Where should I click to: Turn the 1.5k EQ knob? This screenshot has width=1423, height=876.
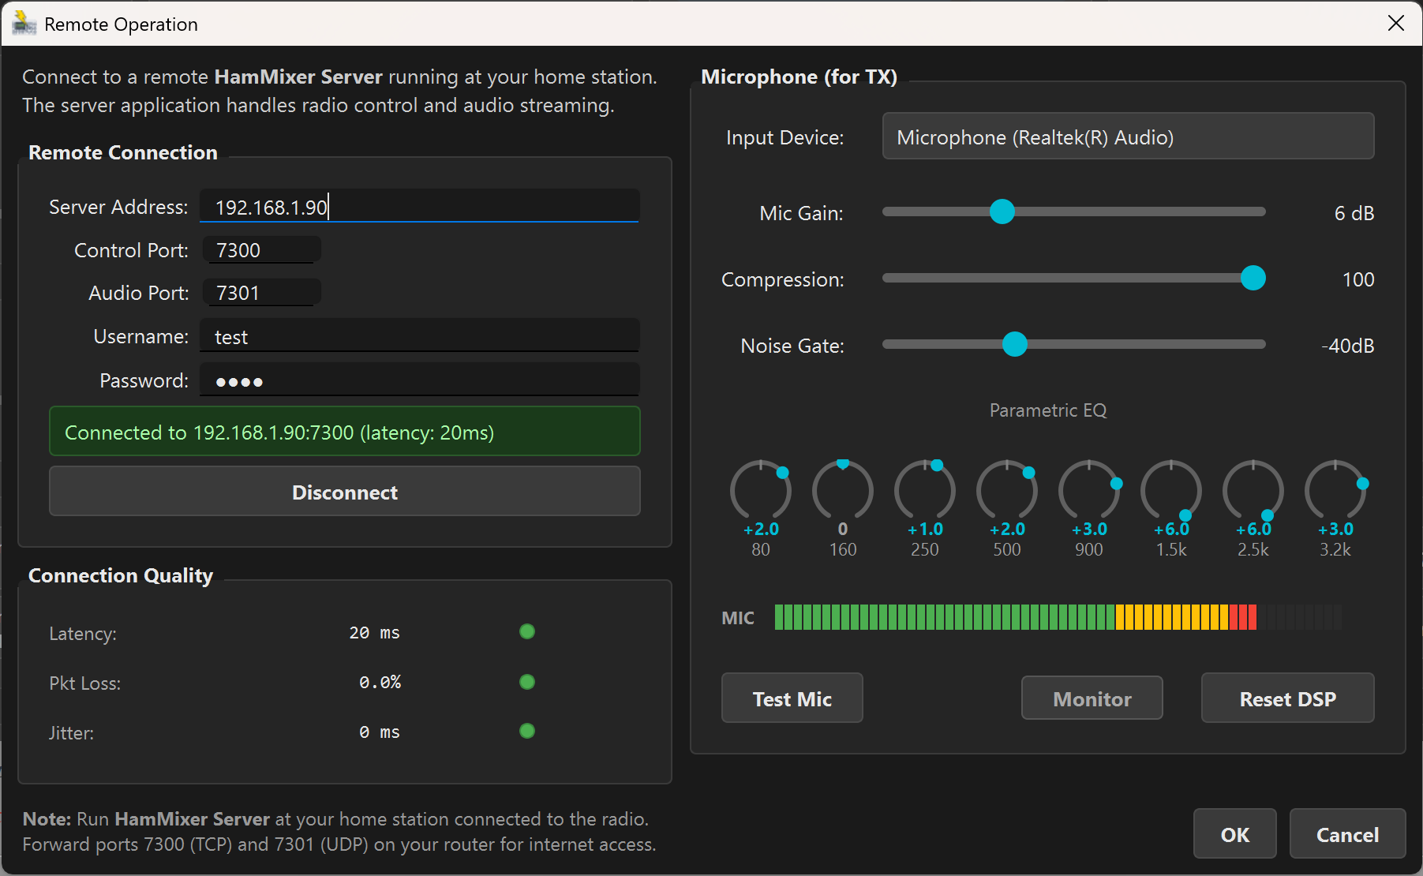coord(1171,490)
